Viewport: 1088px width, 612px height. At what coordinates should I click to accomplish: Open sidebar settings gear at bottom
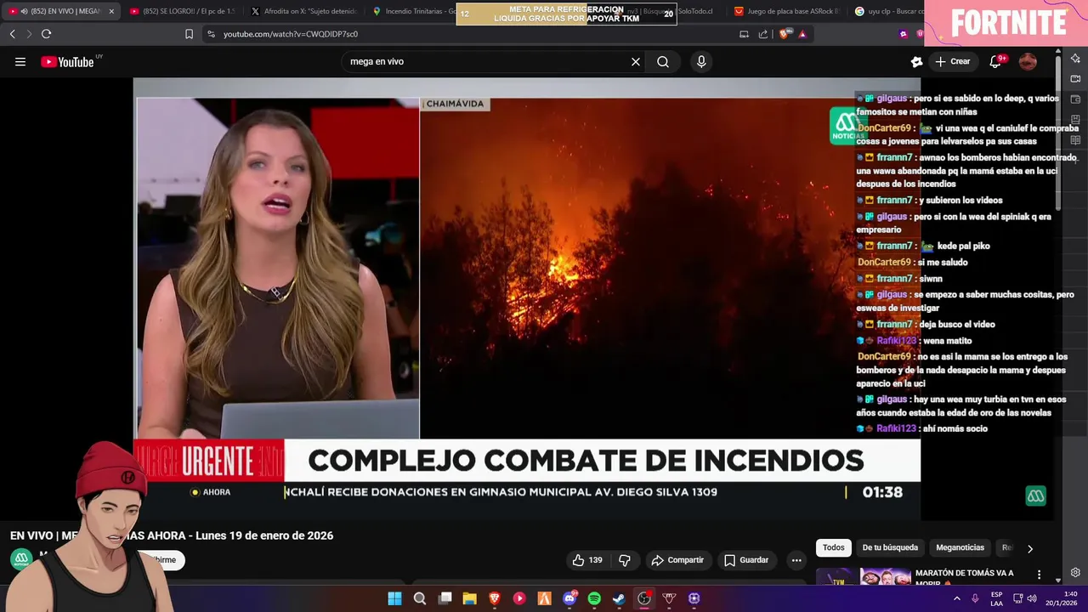[x=1075, y=572]
